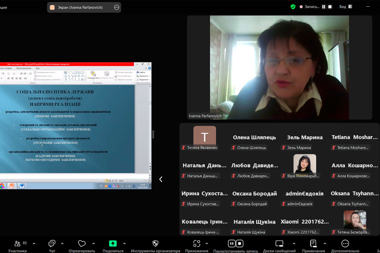
Task: Click the PowerPoint zoom slider in status bar
Action: pos(136,181)
